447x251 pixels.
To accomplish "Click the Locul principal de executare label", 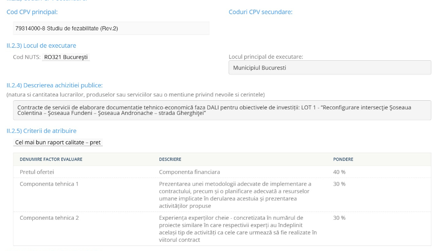I will [266, 57].
